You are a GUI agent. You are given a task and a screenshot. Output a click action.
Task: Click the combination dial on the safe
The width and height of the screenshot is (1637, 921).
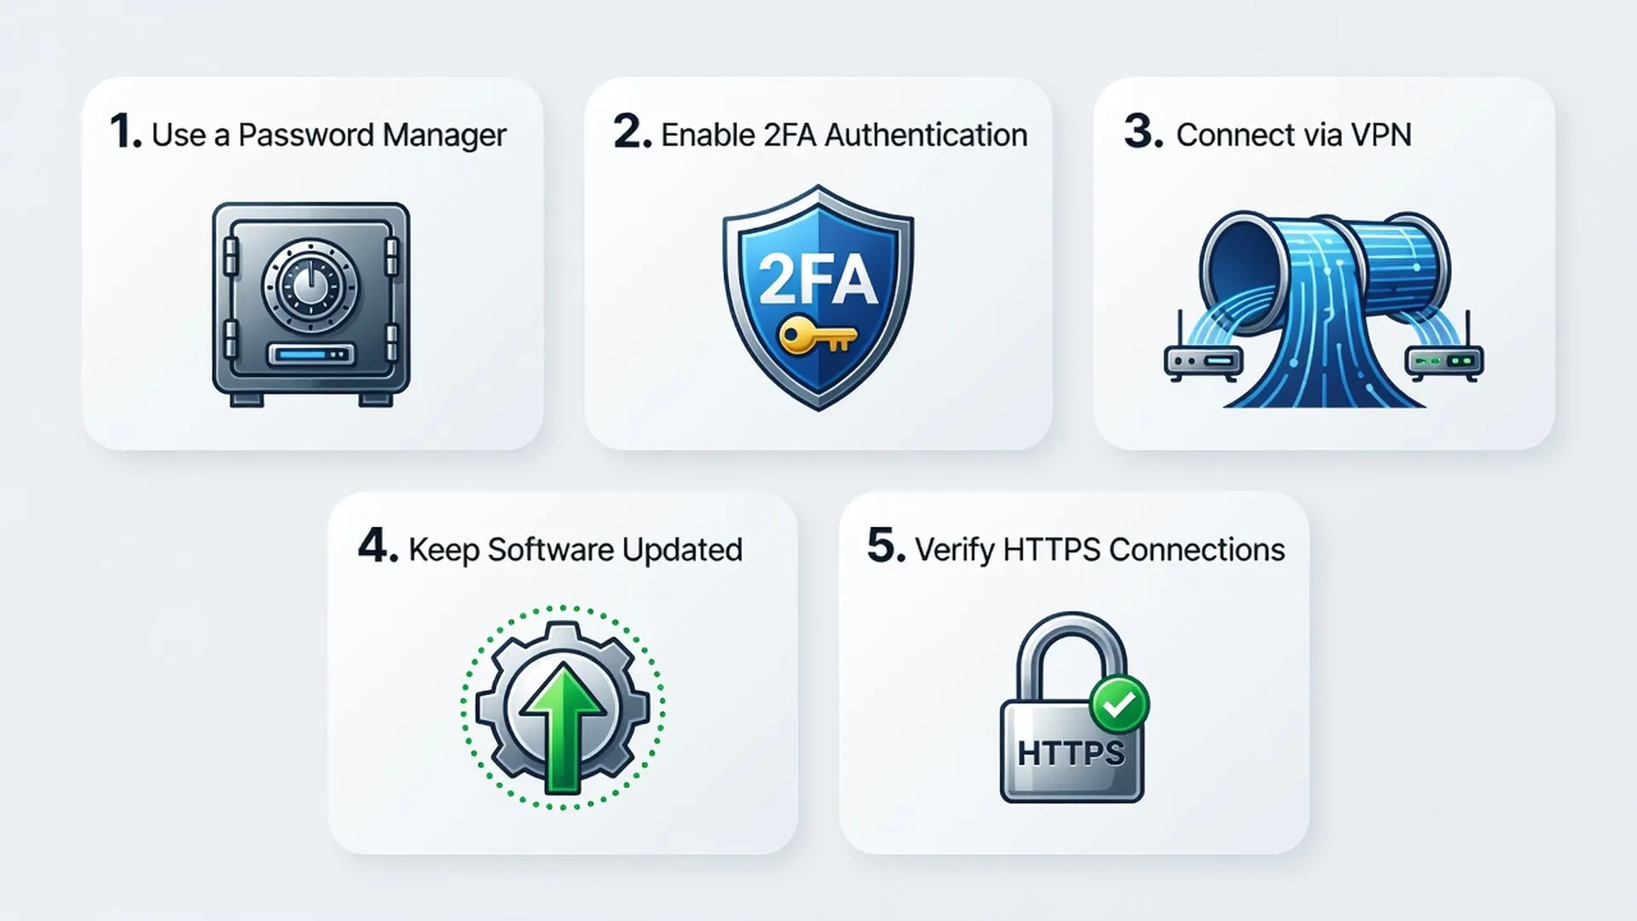[310, 286]
